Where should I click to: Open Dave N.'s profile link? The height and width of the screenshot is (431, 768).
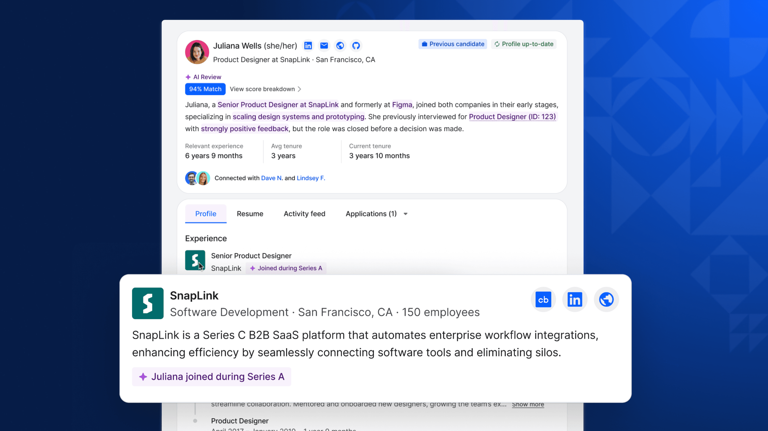(271, 178)
